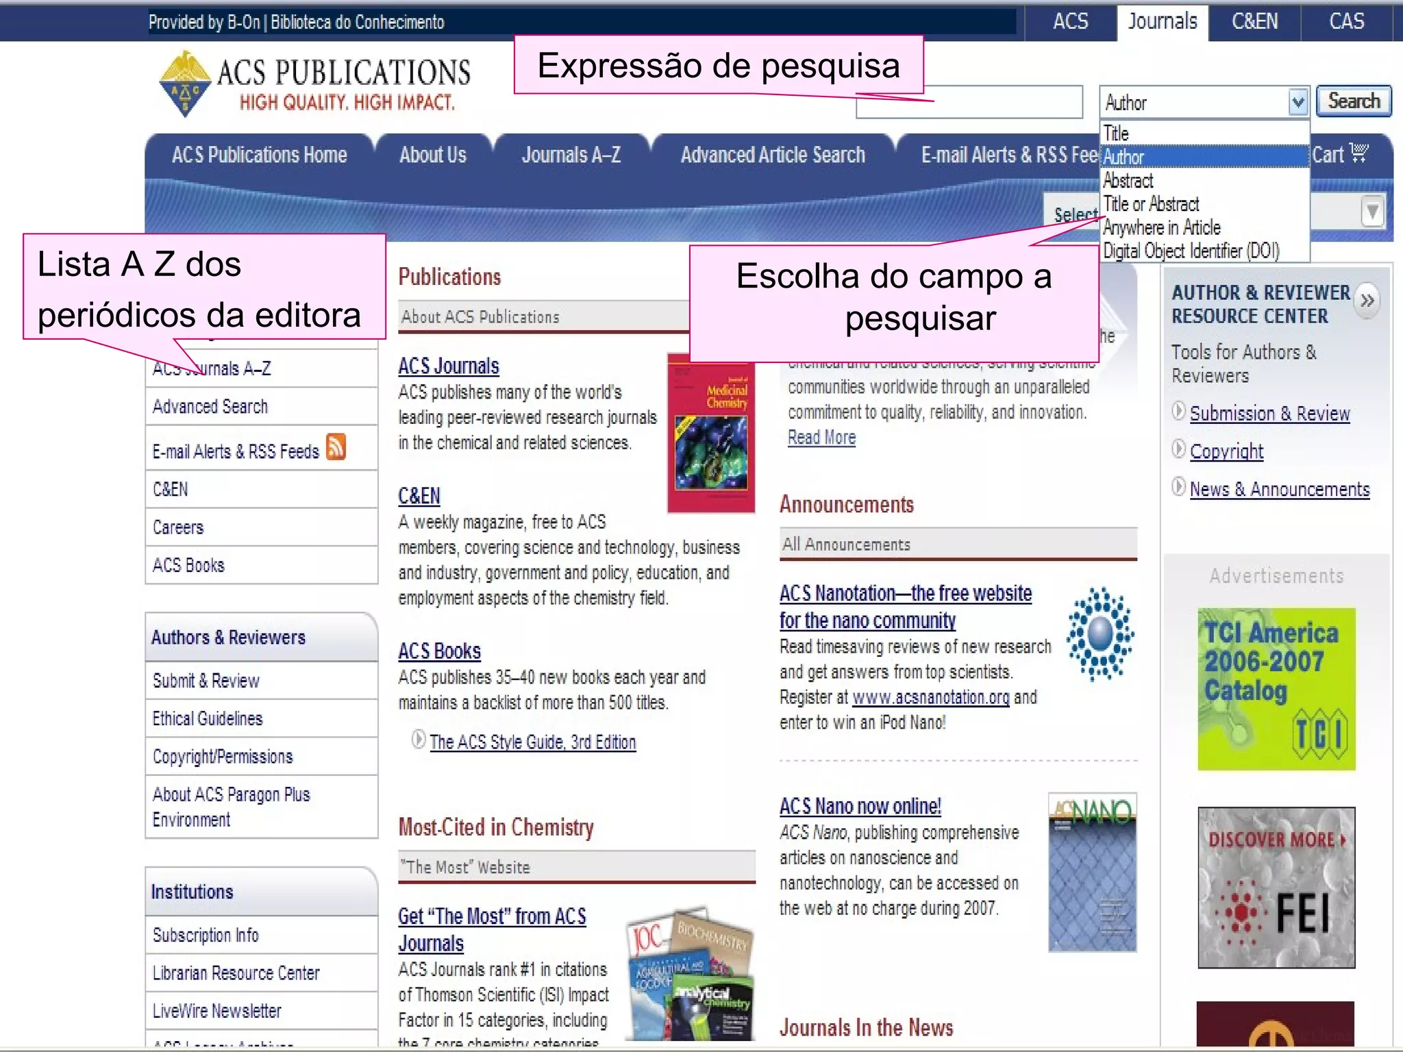The image size is (1403, 1052).
Task: Switch to the C&EN top tab
Action: tap(1254, 22)
